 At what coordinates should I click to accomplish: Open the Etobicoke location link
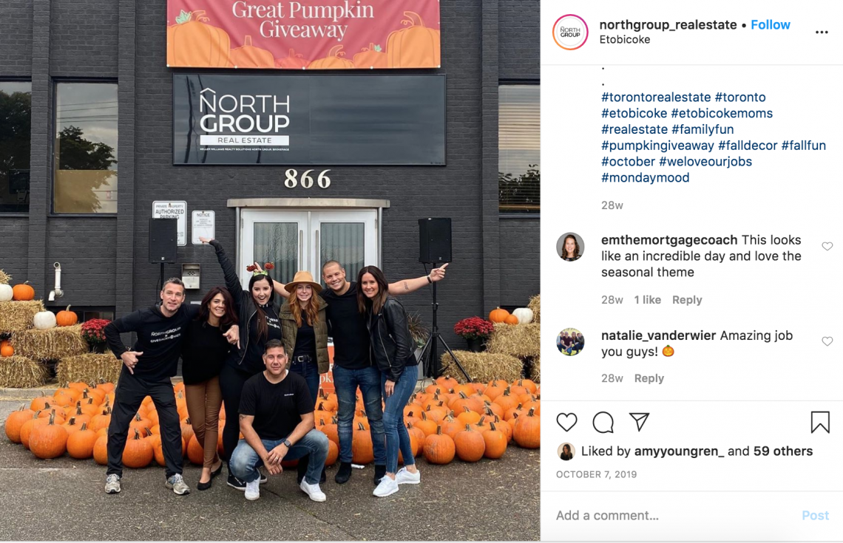coord(625,40)
